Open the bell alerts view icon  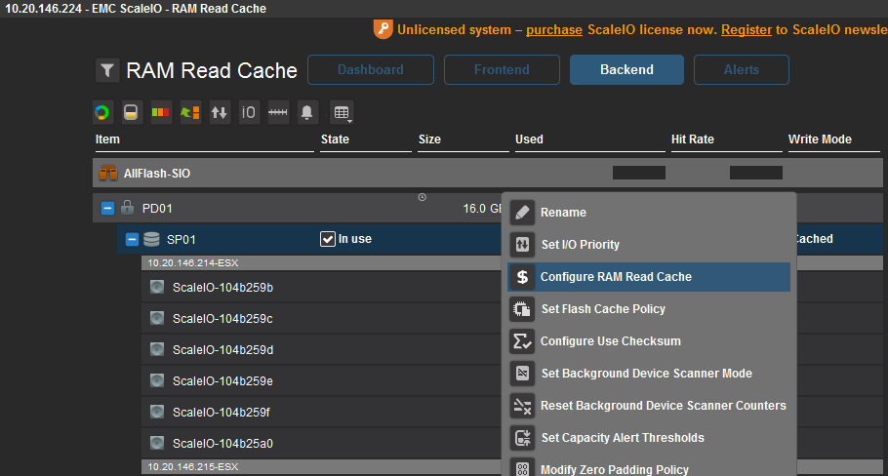click(307, 112)
